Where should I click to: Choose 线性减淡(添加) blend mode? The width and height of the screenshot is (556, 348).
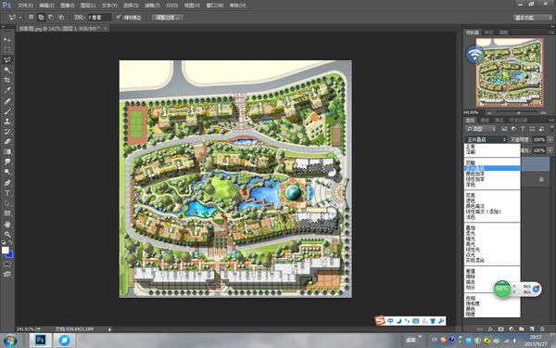tap(484, 212)
